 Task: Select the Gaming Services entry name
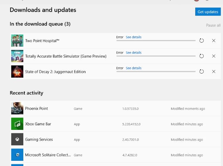point(39,139)
